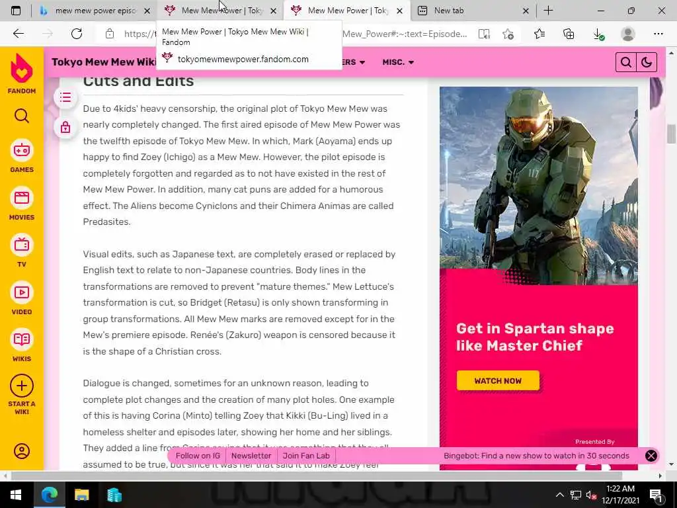677x508 pixels.
Task: Open the Windows Start menu
Action: [16, 495]
